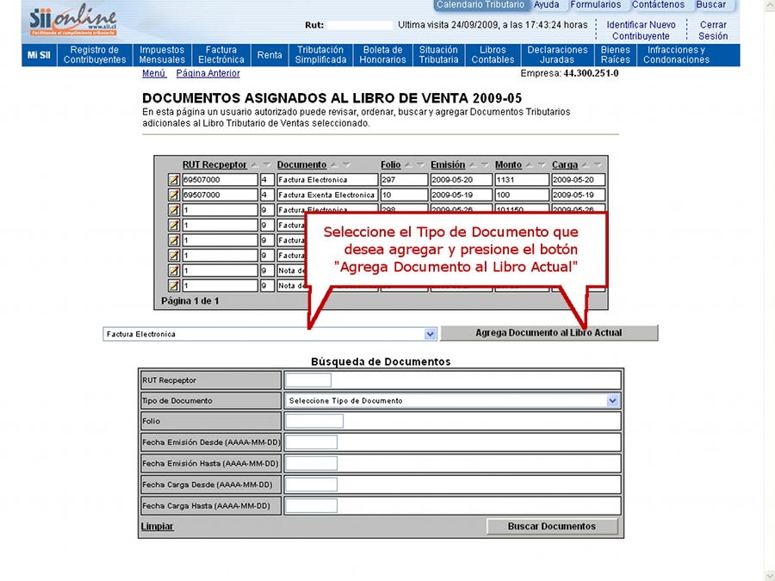Switch to Calendario Tributario tab

coord(480,5)
